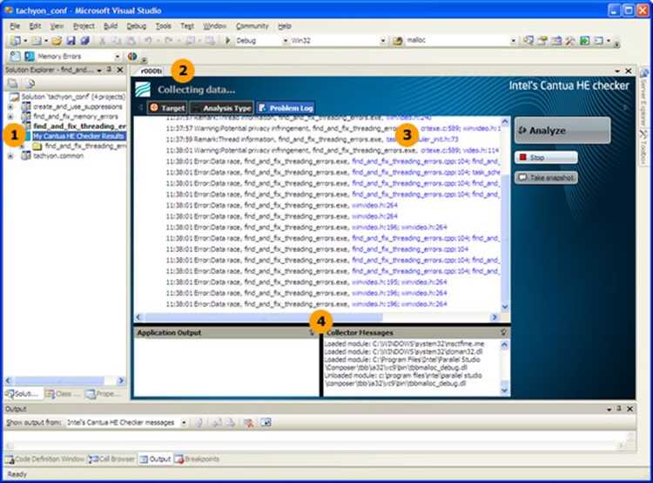Open the Debug configuration dropdown
This screenshot has width=653, height=483.
(x=286, y=40)
